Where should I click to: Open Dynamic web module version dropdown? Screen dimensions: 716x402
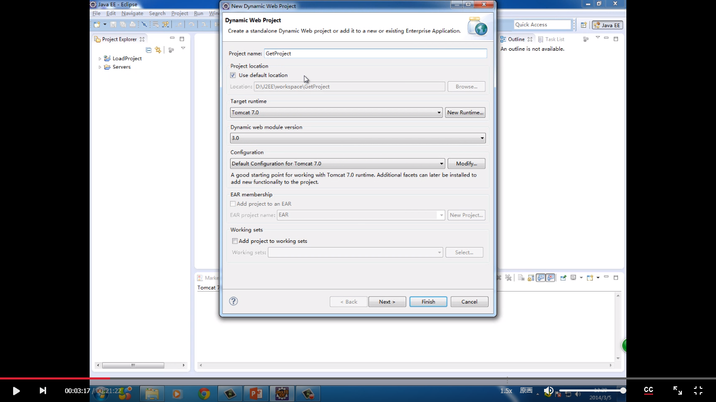coord(358,138)
